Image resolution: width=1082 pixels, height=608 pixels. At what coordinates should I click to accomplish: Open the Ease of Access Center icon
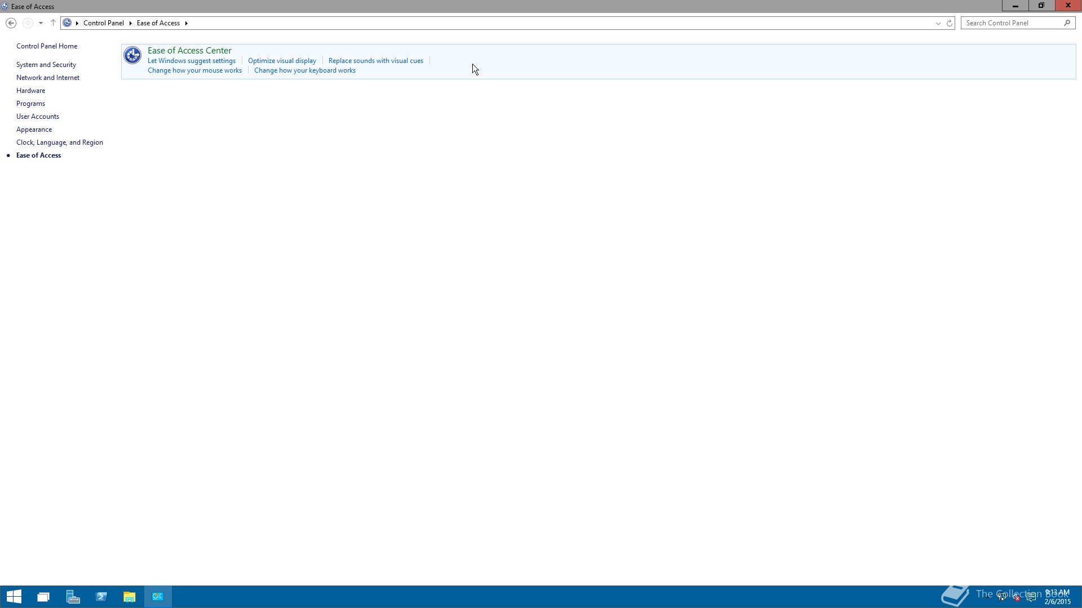tap(132, 55)
